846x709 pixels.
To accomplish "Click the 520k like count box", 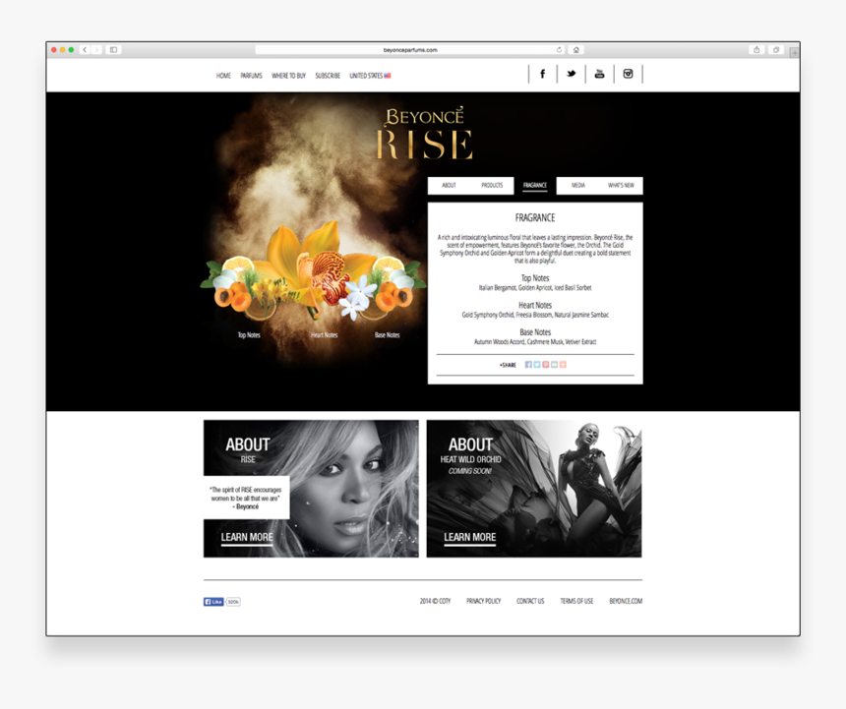I will pos(233,602).
